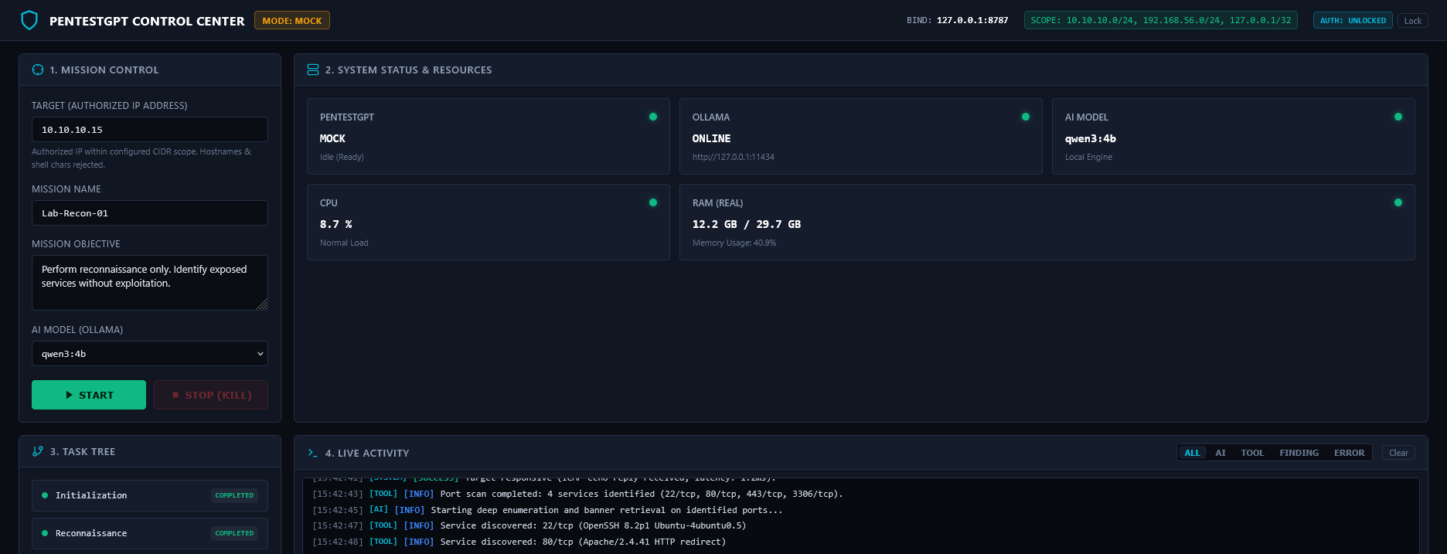Open the AI model qwen3:4b dropdown

[x=150, y=354]
